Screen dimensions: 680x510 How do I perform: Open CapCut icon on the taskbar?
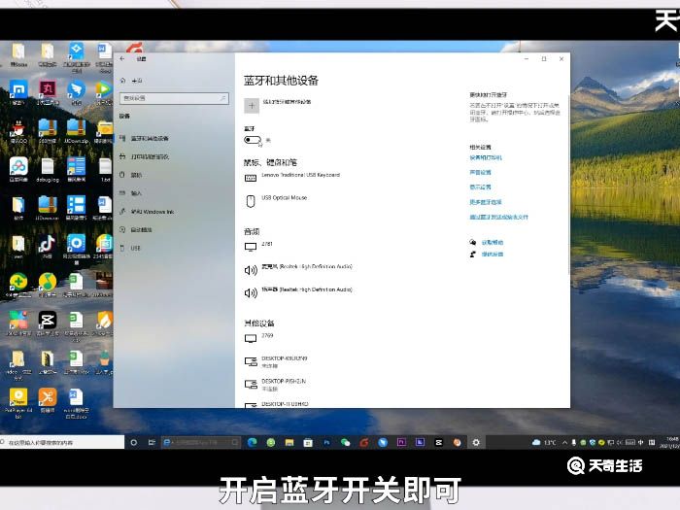pos(438,442)
